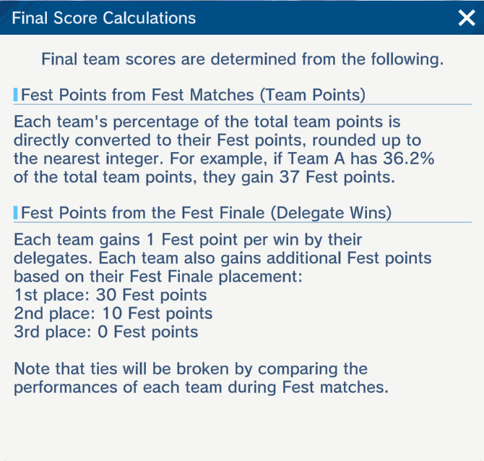Select the 1st place: 30 Fest points line
This screenshot has width=484, height=461.
[x=111, y=295]
